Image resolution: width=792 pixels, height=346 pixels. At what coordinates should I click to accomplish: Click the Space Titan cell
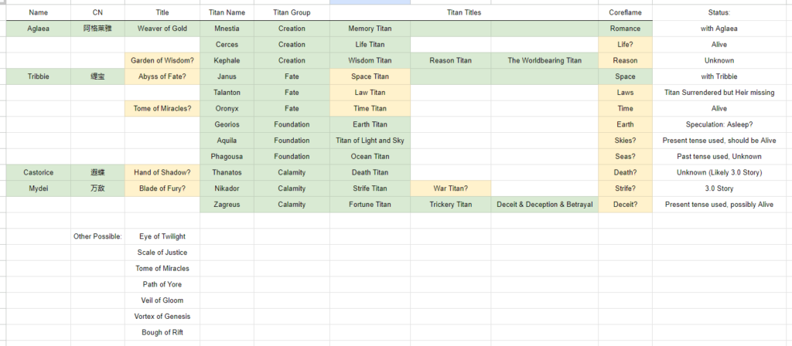pos(370,76)
